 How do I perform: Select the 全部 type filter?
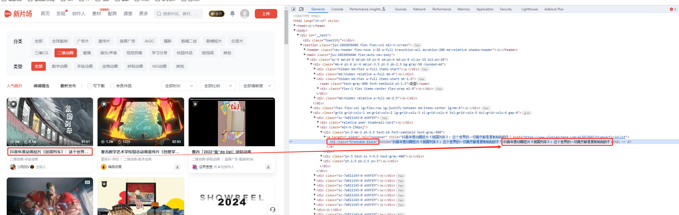click(39, 66)
